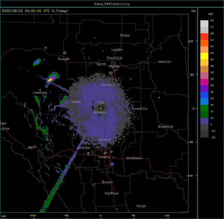Click the dBZ legend heading
This screenshot has height=219, width=224.
pyautogui.click(x=210, y=14)
